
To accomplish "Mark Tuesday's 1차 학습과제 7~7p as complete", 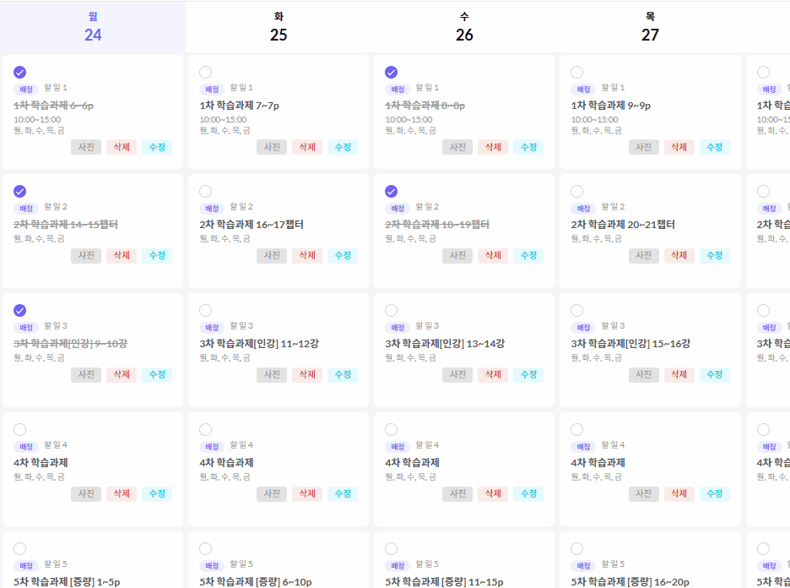I will (206, 72).
